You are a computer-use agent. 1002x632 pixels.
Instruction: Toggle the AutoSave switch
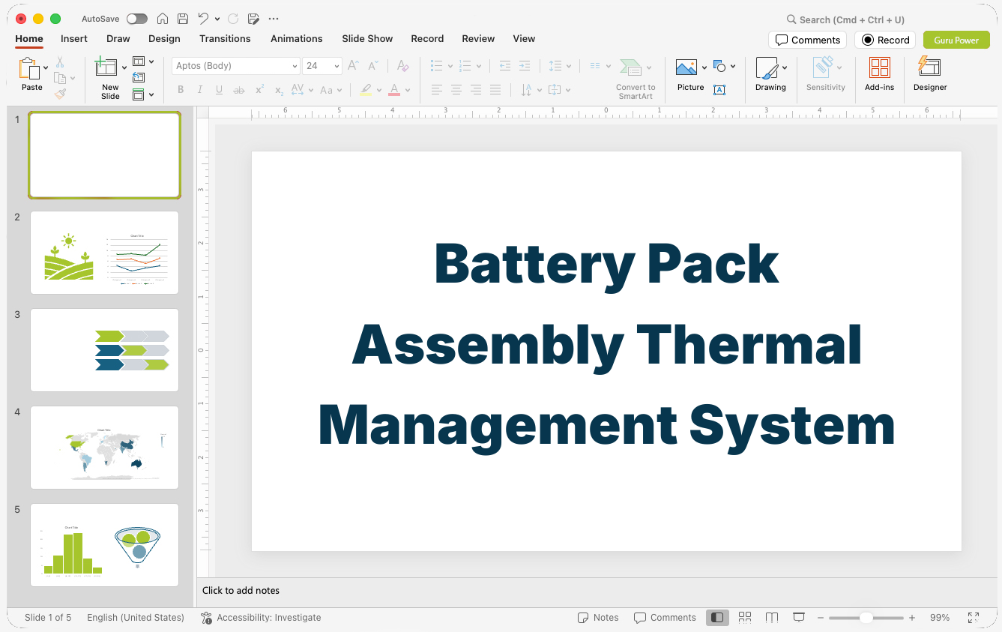pos(137,19)
